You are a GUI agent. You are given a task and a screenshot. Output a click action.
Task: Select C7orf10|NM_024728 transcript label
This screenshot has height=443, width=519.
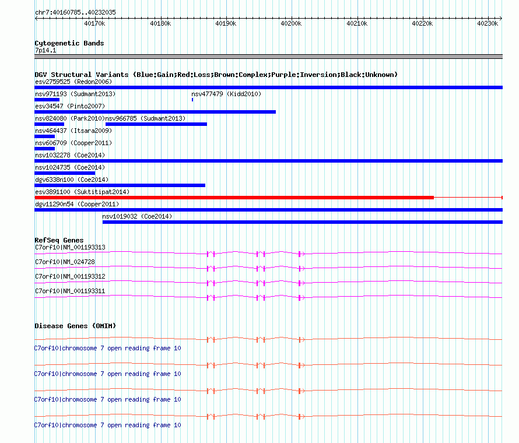point(65,262)
